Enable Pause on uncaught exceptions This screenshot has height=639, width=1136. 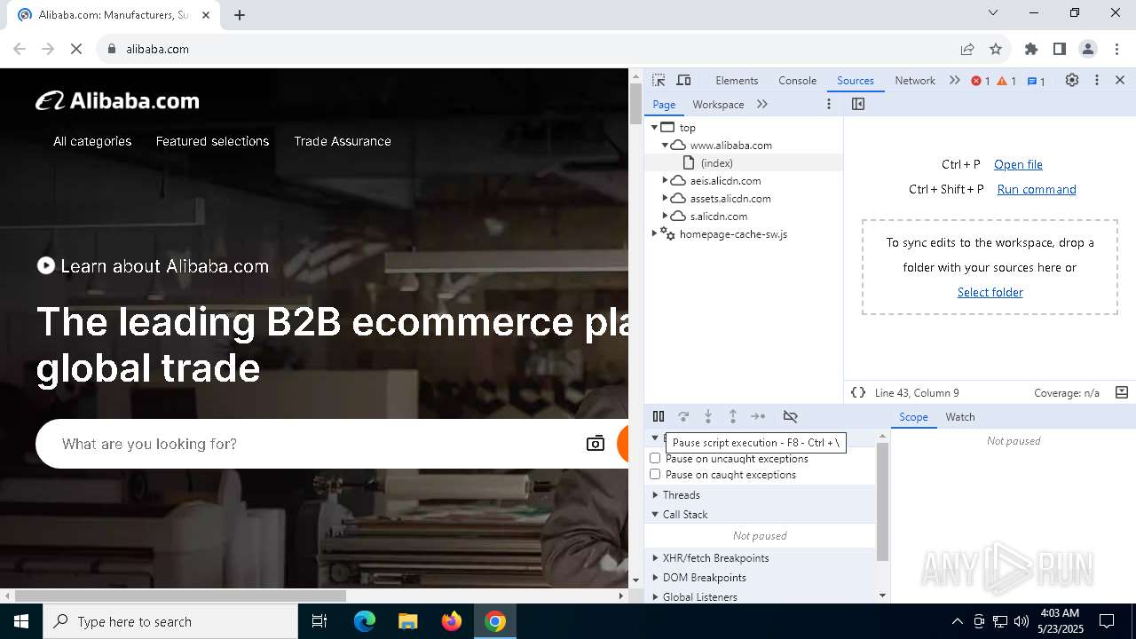coord(655,459)
